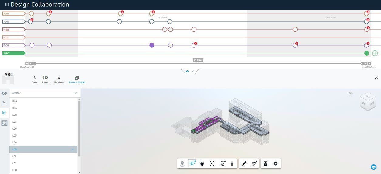Click the Fit to view tool

[212, 163]
